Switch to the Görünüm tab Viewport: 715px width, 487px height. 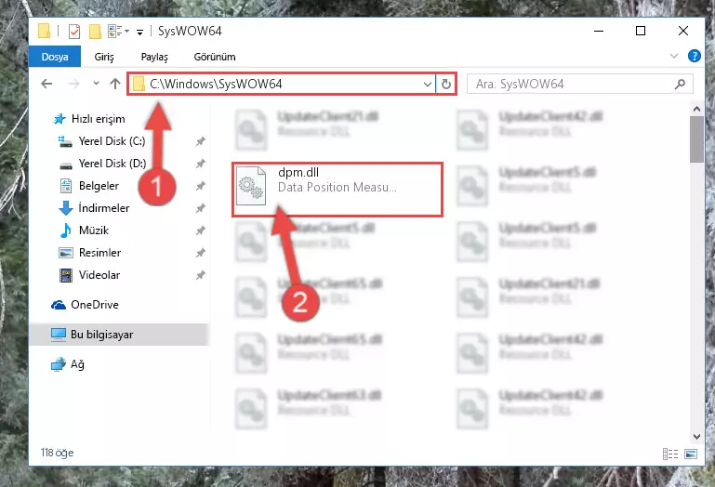coord(215,57)
